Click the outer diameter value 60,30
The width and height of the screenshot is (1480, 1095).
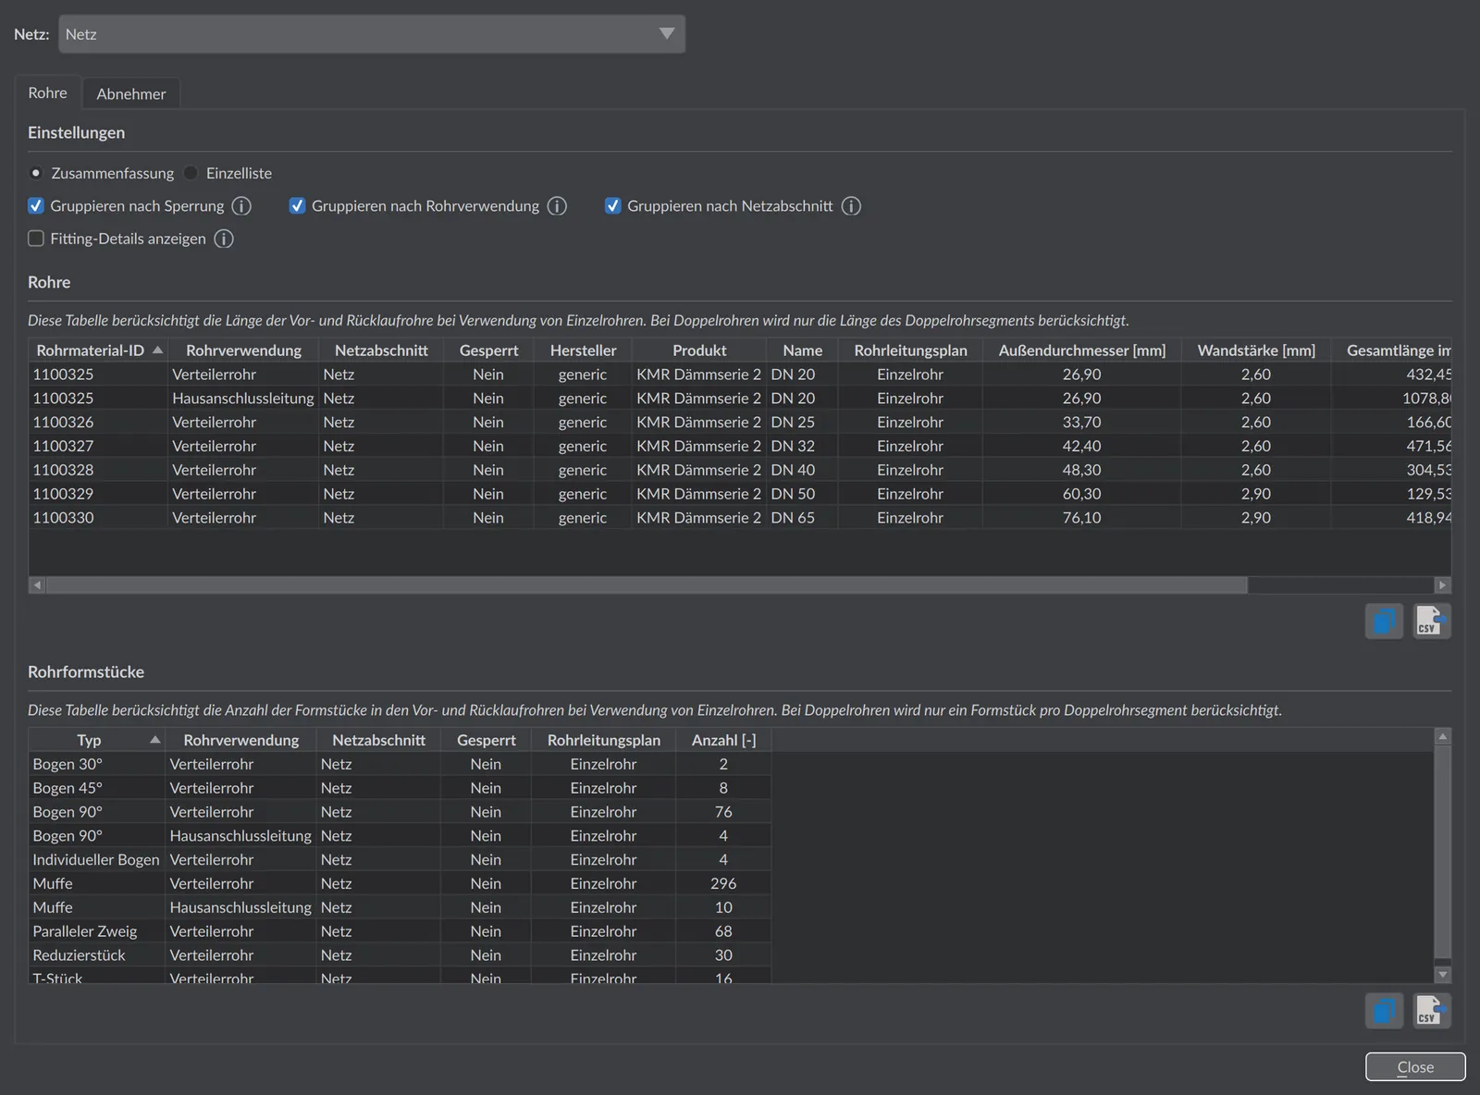[1081, 494]
